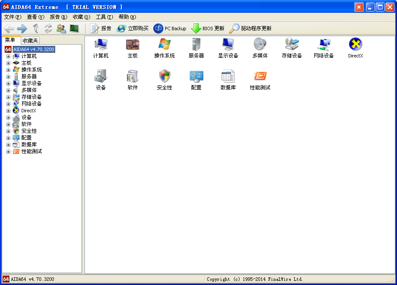Viewport: 397px width, 285px height.
Task: Open the 工具(T) menu
Action: pyautogui.click(x=104, y=17)
